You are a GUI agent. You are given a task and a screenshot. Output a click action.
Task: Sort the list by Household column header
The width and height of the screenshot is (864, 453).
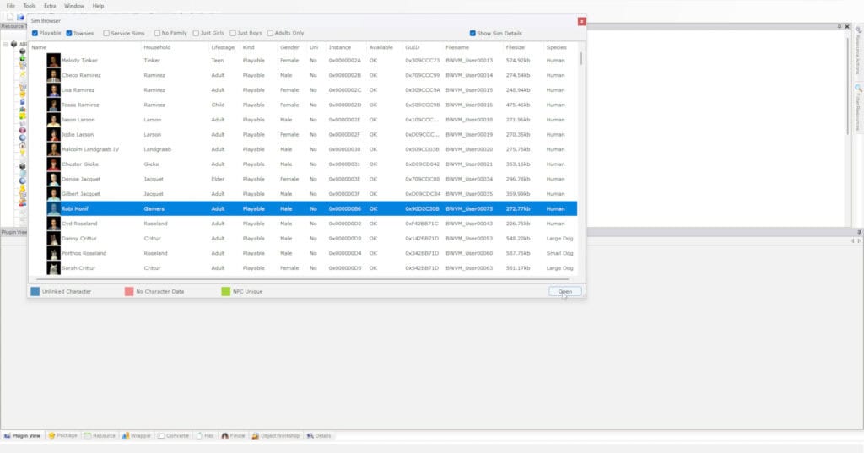coord(158,47)
